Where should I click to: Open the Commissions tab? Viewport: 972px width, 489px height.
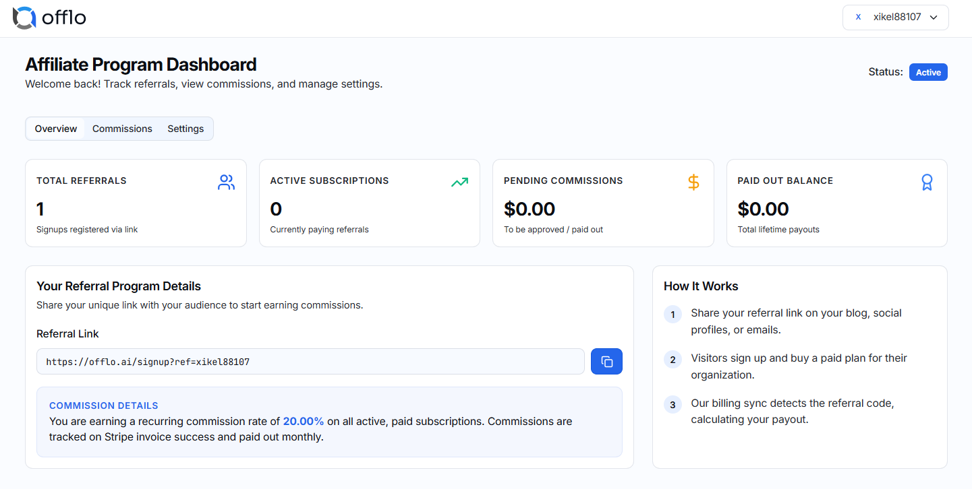(x=122, y=129)
